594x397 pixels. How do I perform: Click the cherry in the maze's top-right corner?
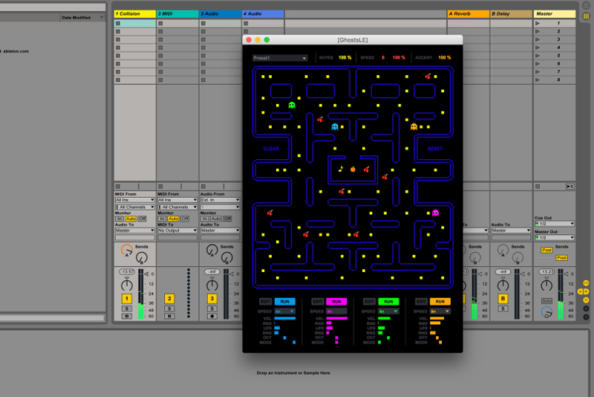click(x=428, y=77)
